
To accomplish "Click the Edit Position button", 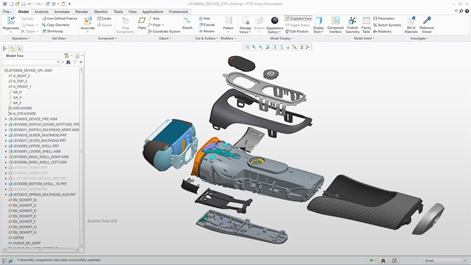I will pos(297,31).
